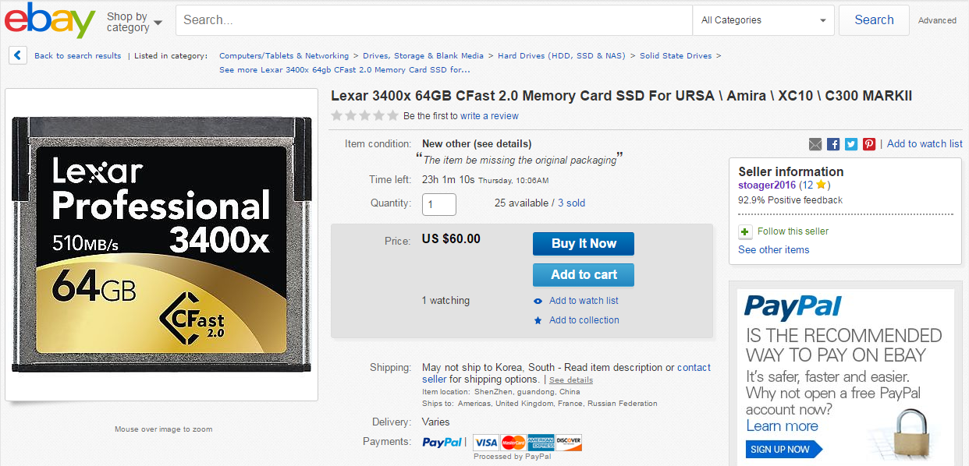
Task: Open the Shop by category dropdown
Action: [x=133, y=21]
